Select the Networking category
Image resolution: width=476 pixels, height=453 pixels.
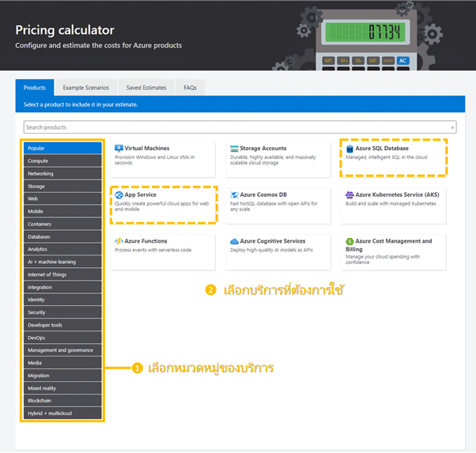click(62, 174)
